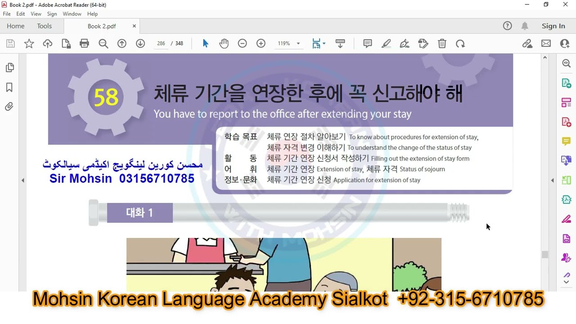Open Export PDF tool in right pane
The height and width of the screenshot is (324, 576).
566,83
